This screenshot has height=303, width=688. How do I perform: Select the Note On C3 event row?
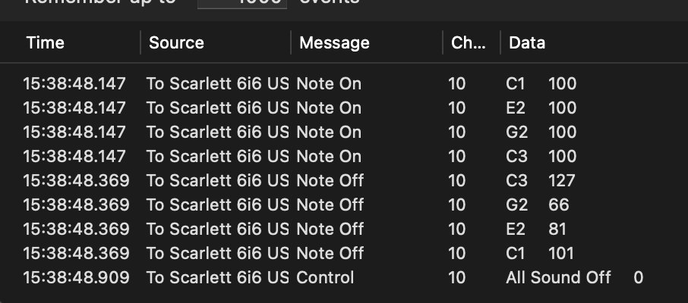point(329,157)
